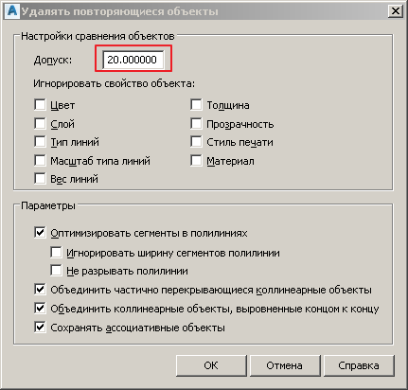This screenshot has width=408, height=390.
Task: Enable the Цвет ignore checkbox
Action: pyautogui.click(x=40, y=105)
